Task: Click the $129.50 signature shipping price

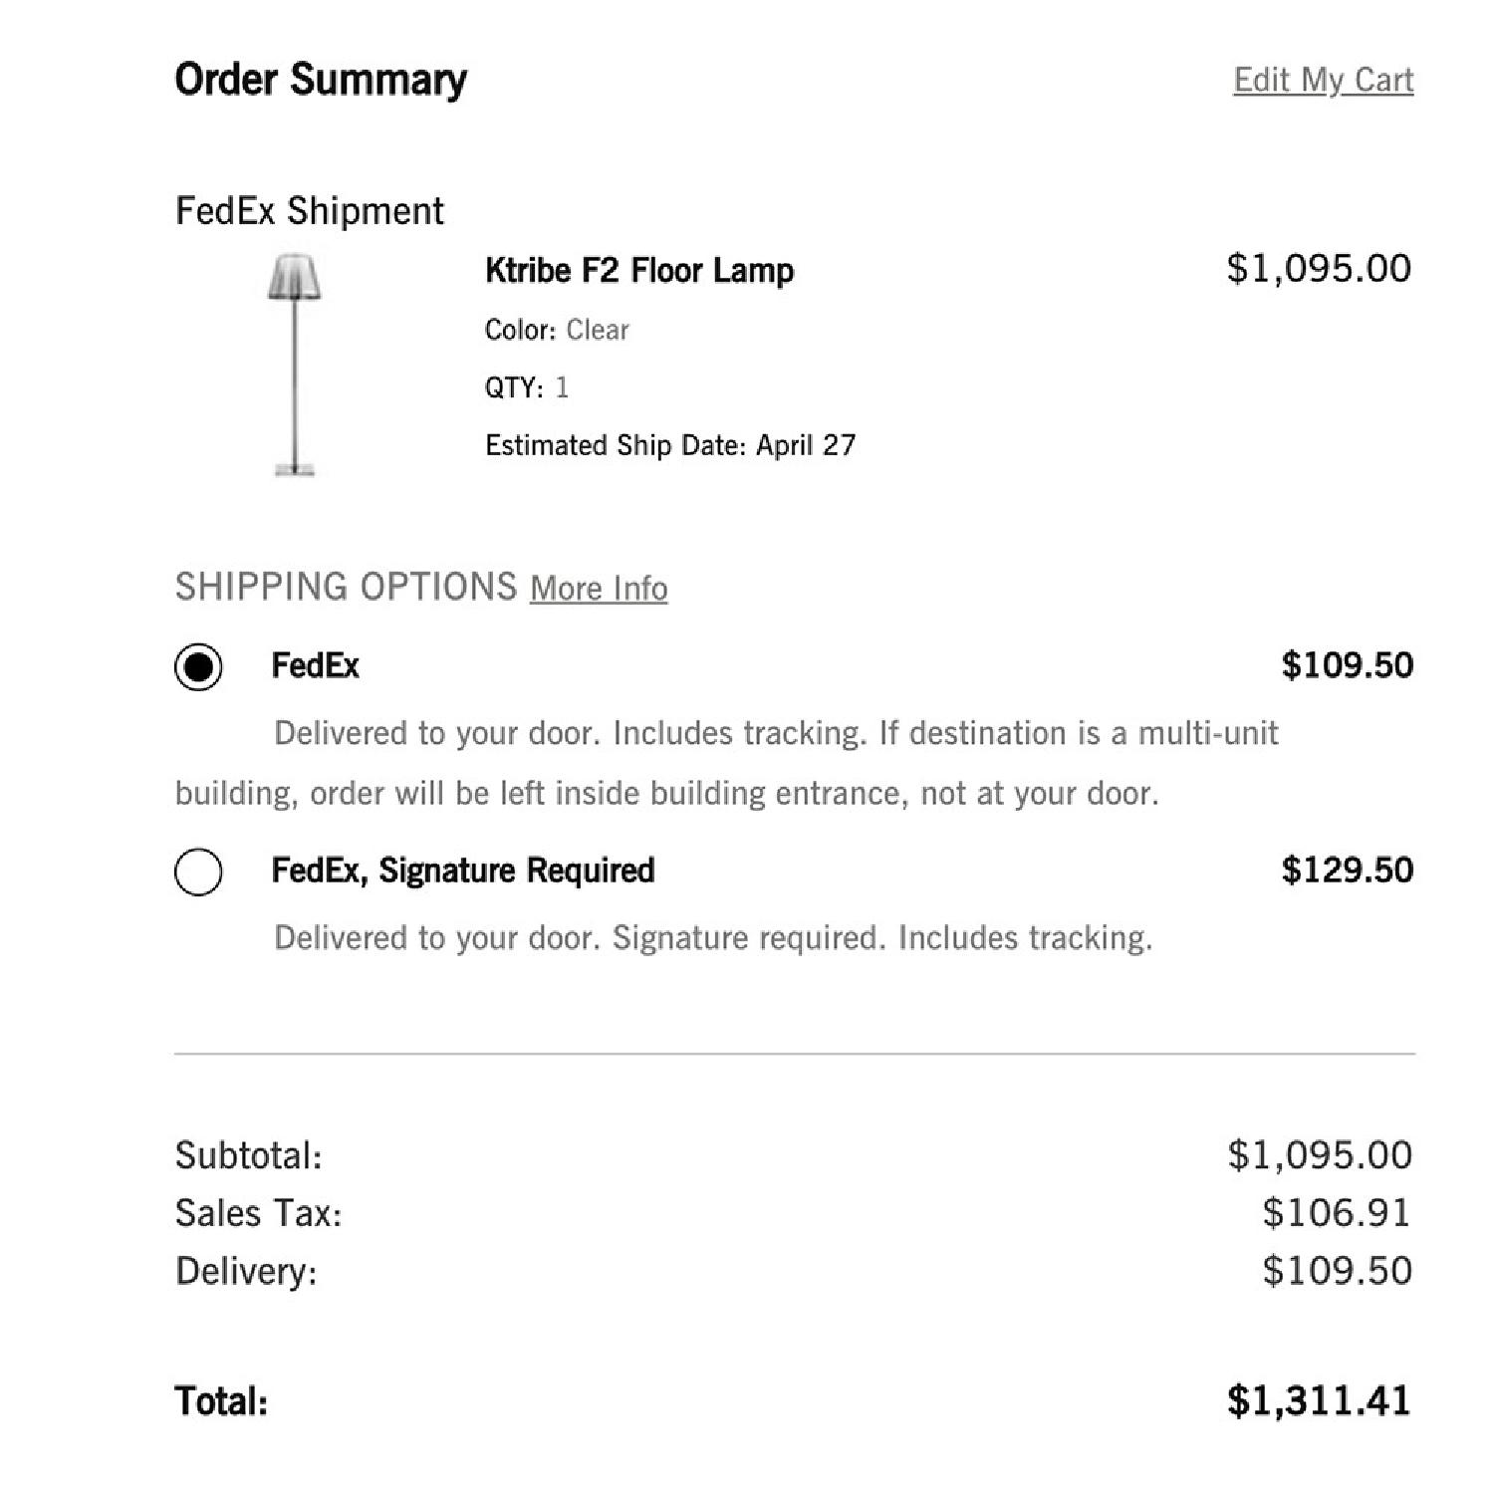Action: coord(1347,871)
